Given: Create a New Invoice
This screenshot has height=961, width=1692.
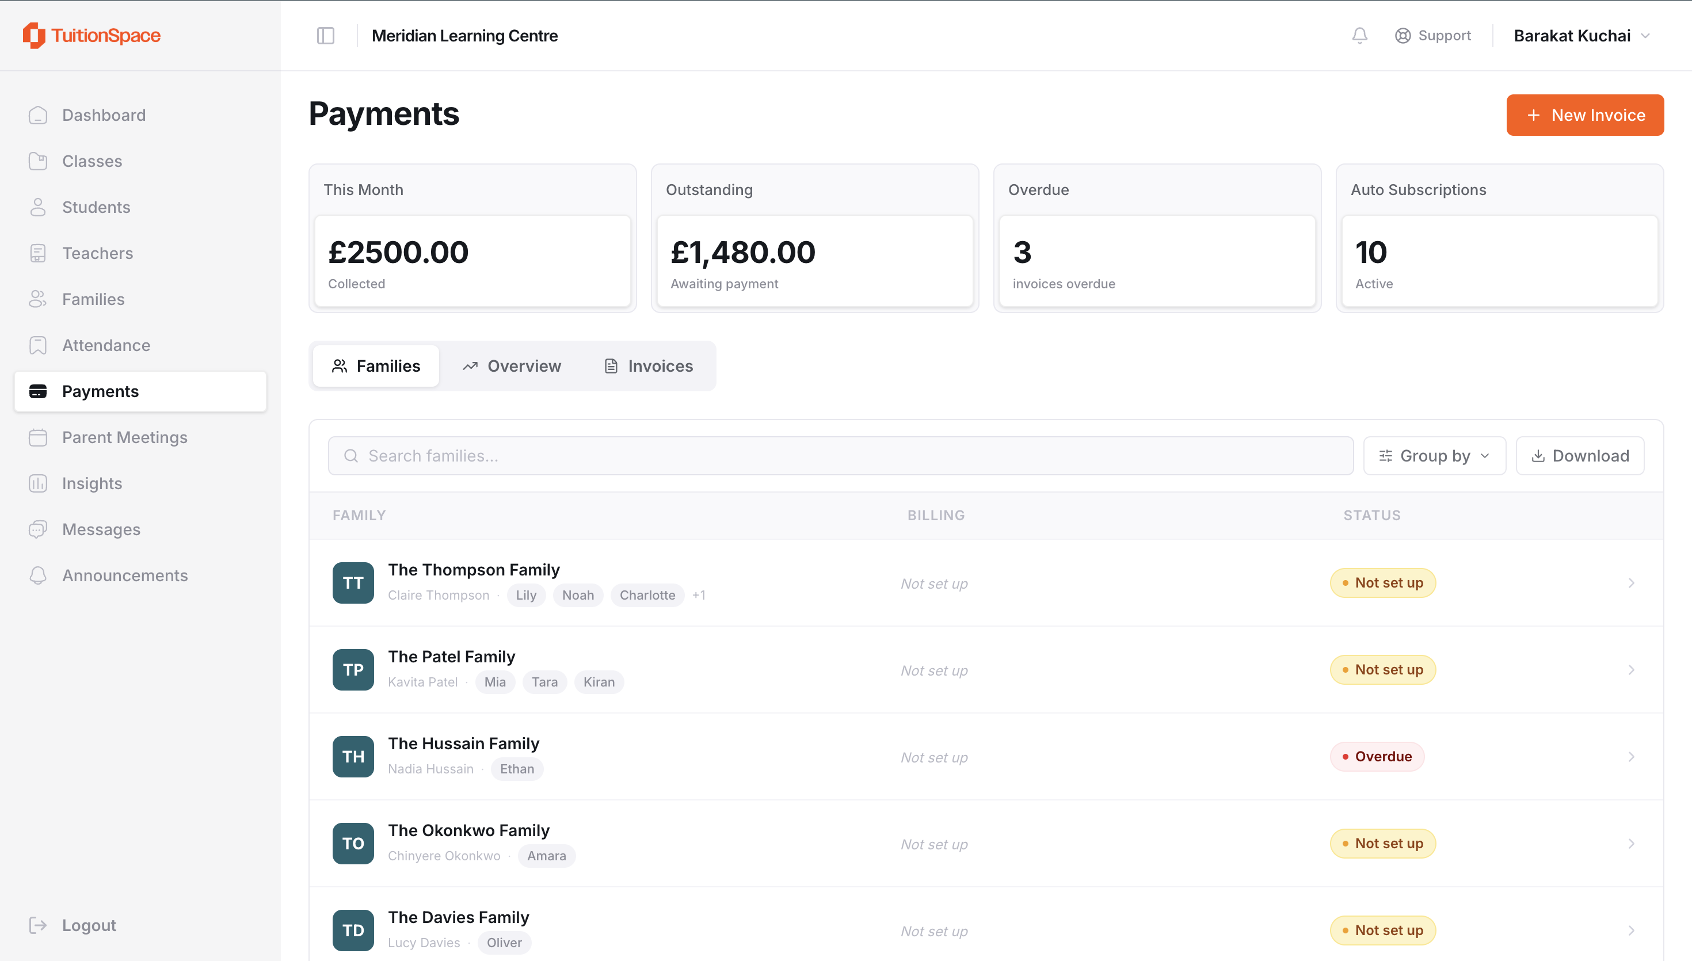Looking at the screenshot, I should 1585,116.
